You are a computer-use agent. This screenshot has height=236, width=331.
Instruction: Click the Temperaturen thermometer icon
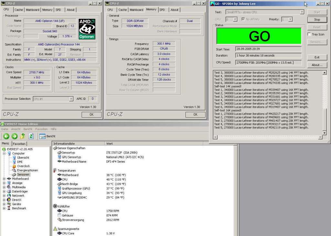pyautogui.click(x=55, y=170)
